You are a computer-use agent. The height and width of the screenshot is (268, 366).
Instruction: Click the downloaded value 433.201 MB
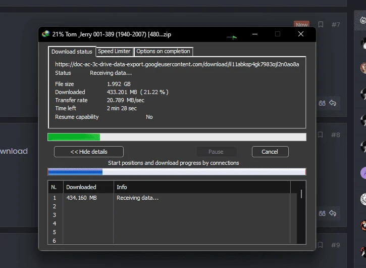click(122, 92)
